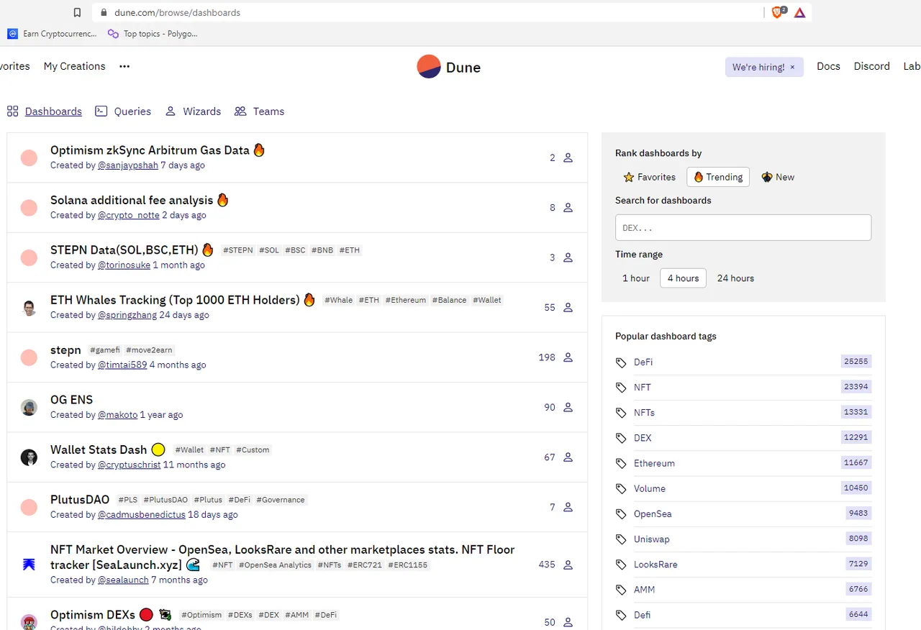Set time range to 24 hours
The image size is (921, 630).
pyautogui.click(x=735, y=278)
